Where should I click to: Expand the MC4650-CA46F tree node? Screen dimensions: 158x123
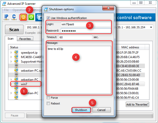(11, 57)
